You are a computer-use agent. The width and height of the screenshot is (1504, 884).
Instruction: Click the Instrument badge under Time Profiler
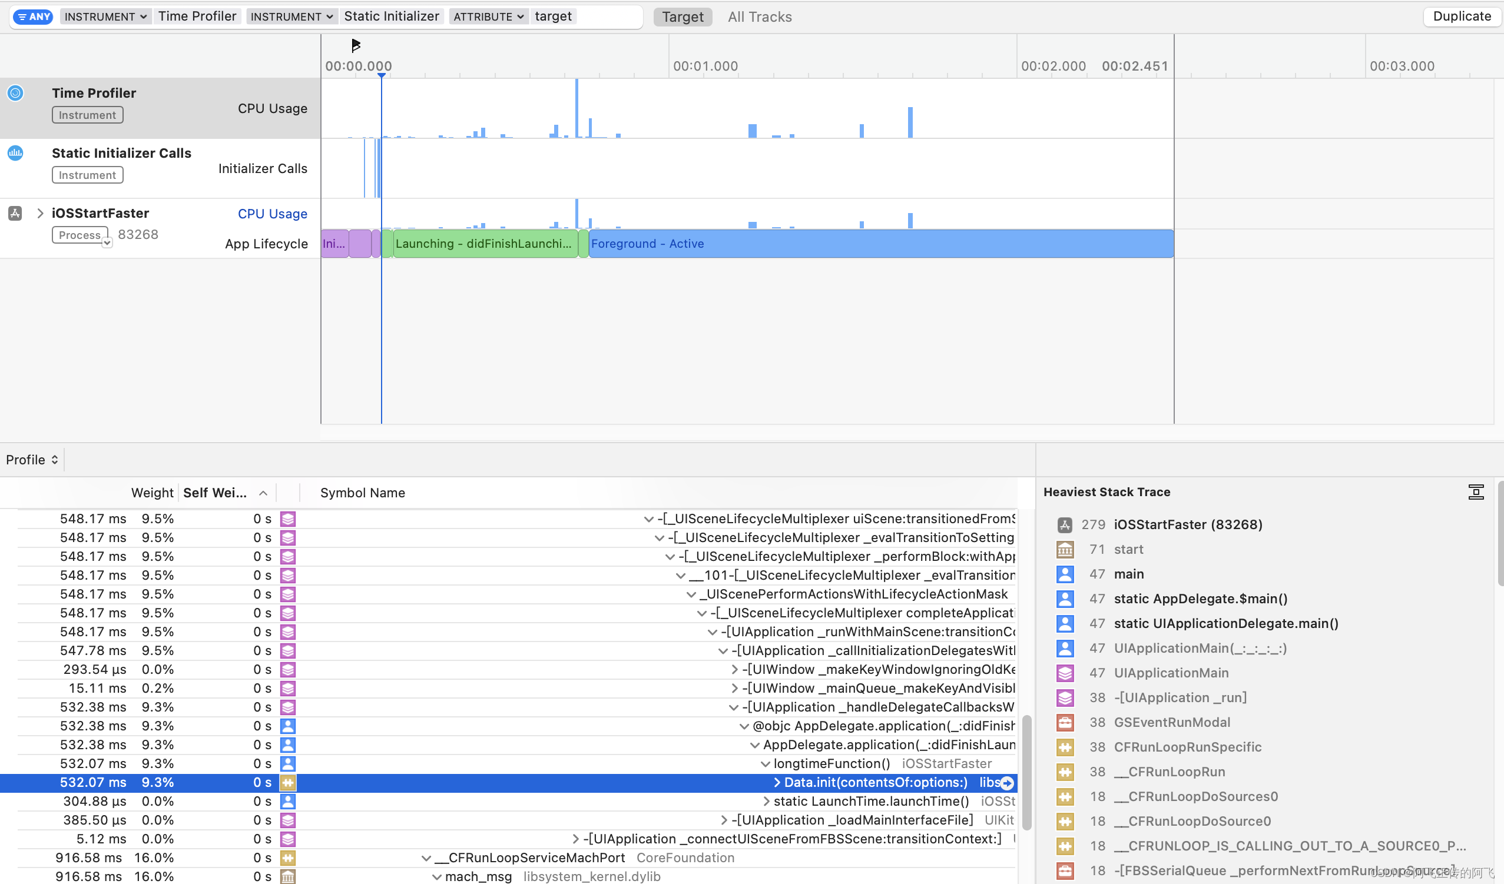(88, 115)
